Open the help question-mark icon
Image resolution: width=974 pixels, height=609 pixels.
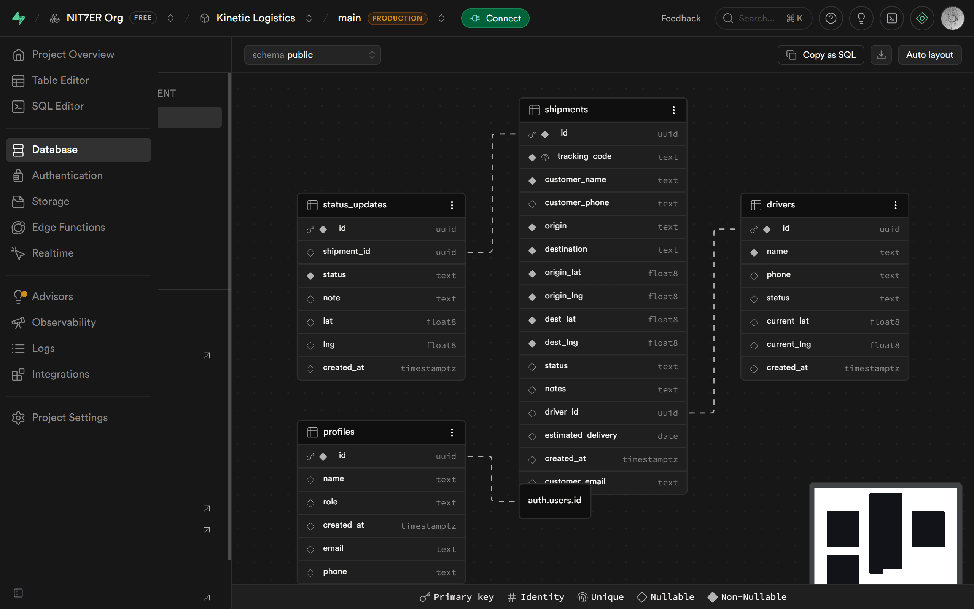click(x=831, y=18)
